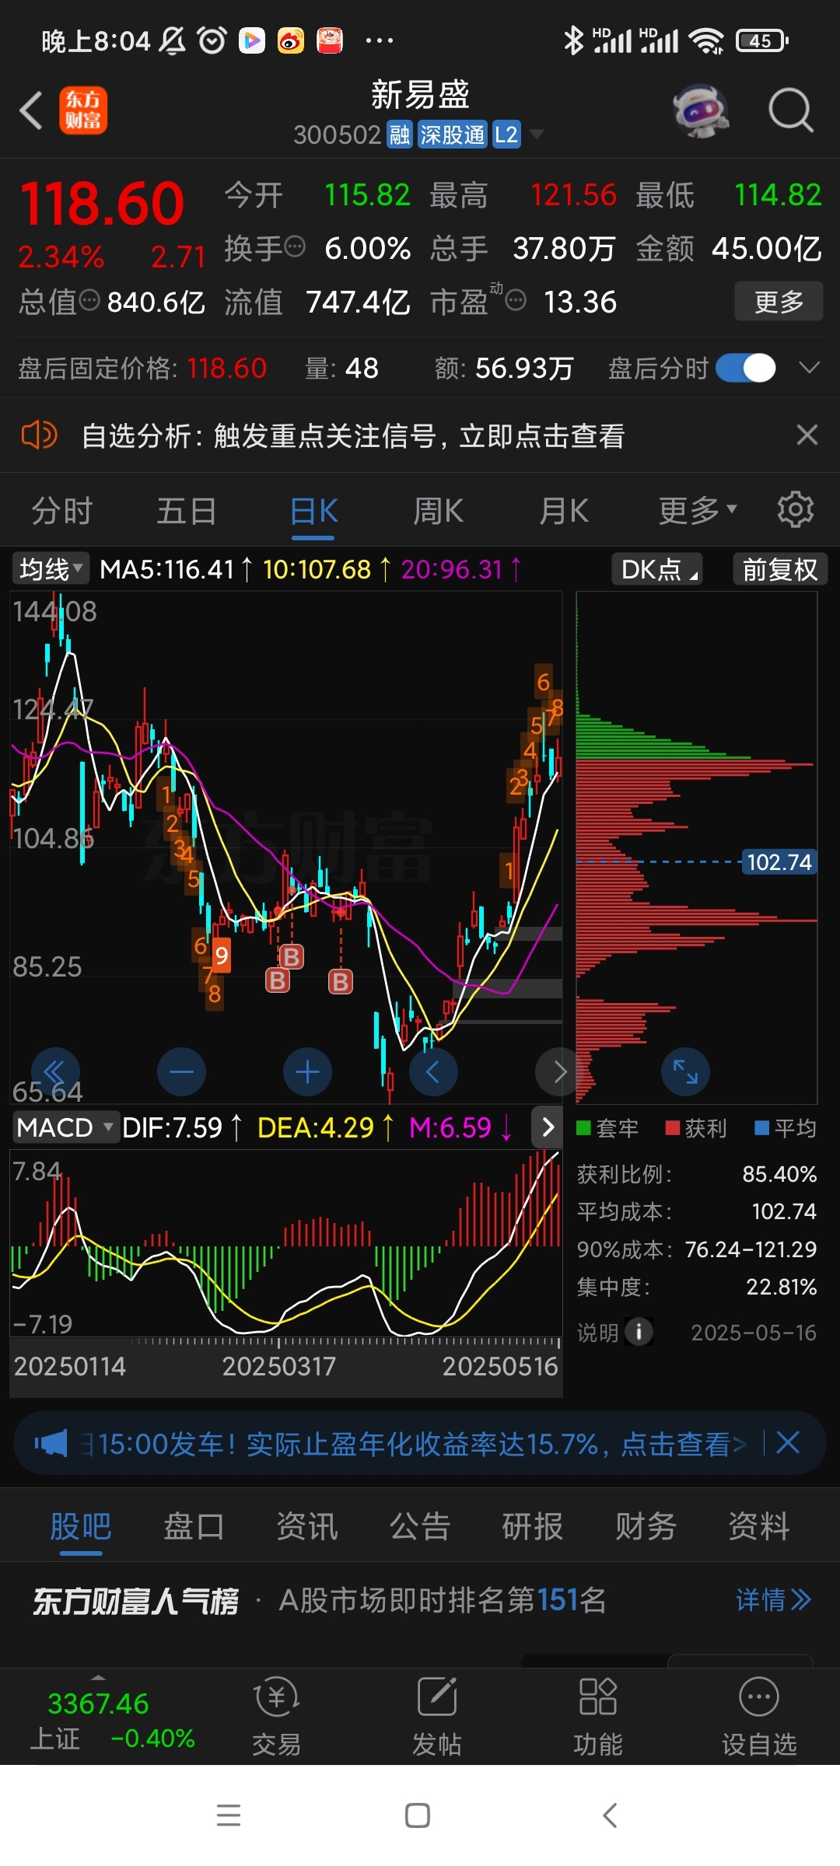The width and height of the screenshot is (840, 1866).
Task: Expand chip distribution to fullscreen
Action: coord(685,1072)
